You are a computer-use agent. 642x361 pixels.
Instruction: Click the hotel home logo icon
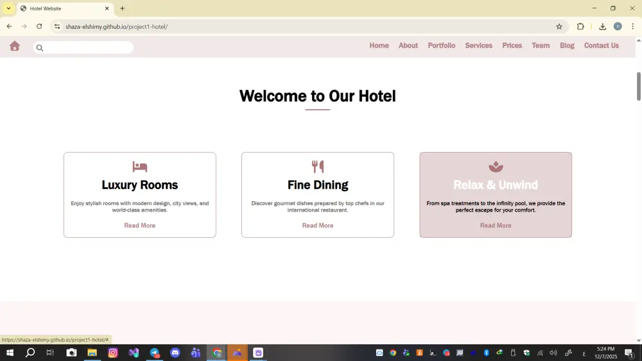click(15, 46)
